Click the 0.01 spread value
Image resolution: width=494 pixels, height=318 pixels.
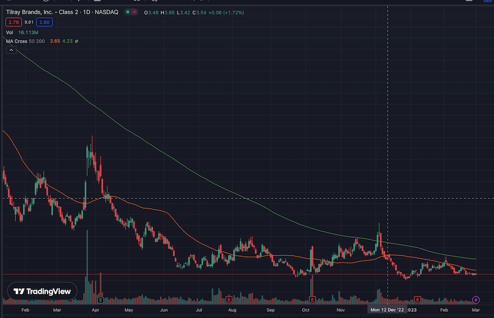pyautogui.click(x=29, y=22)
